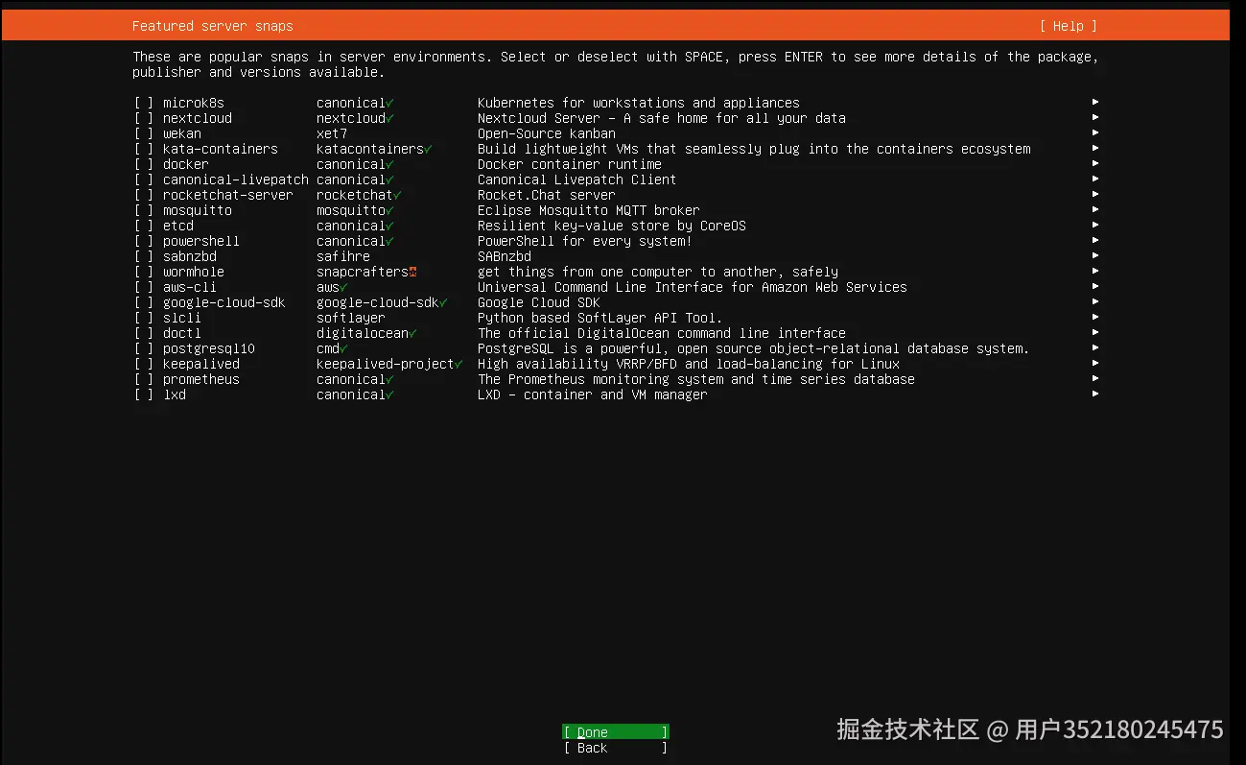Enable the etcd snap checkbox
This screenshot has width=1246, height=765.
[144, 226]
